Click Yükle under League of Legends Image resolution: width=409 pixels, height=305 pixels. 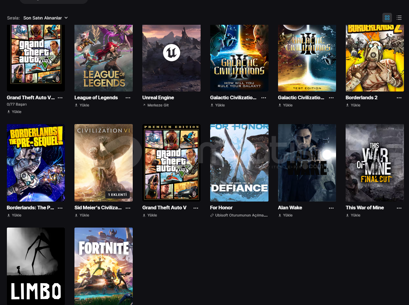[x=82, y=105]
